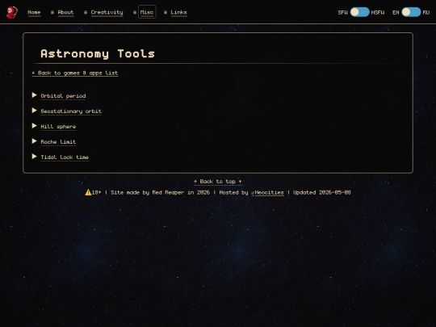Click the Tidal lock time label
Viewport: 436px width, 327px height.
pos(65,157)
